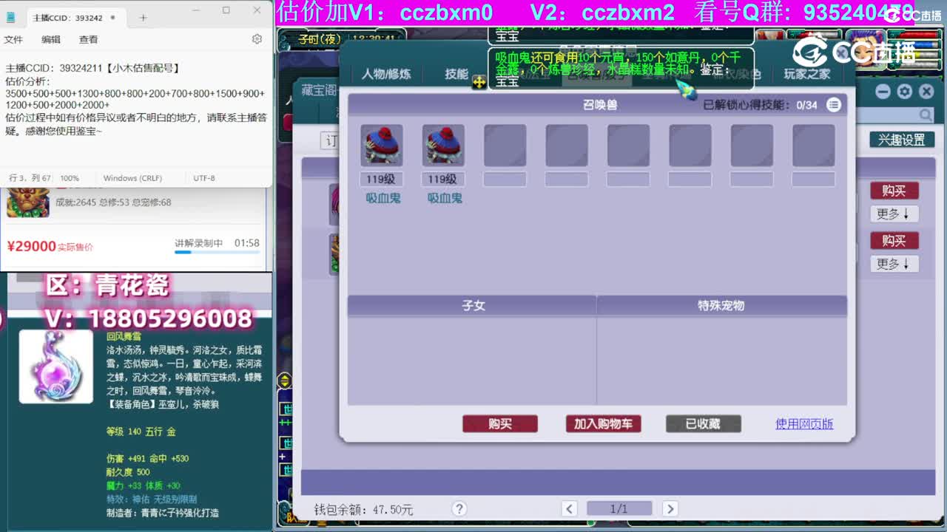
Task: Switch to the 人物/修炼 tab
Action: [x=386, y=74]
